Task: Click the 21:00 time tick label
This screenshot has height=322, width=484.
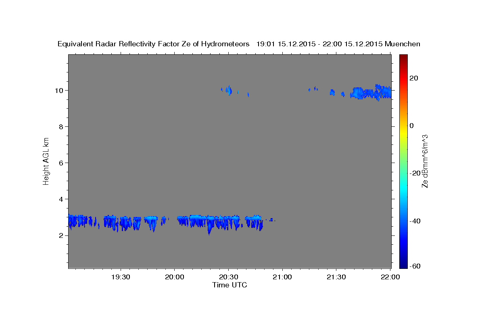Action: click(x=282, y=277)
